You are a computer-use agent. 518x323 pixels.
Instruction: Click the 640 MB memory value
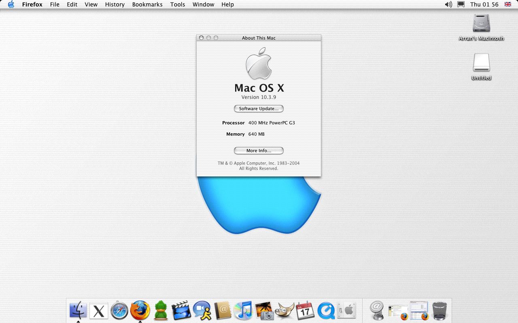coord(257,134)
